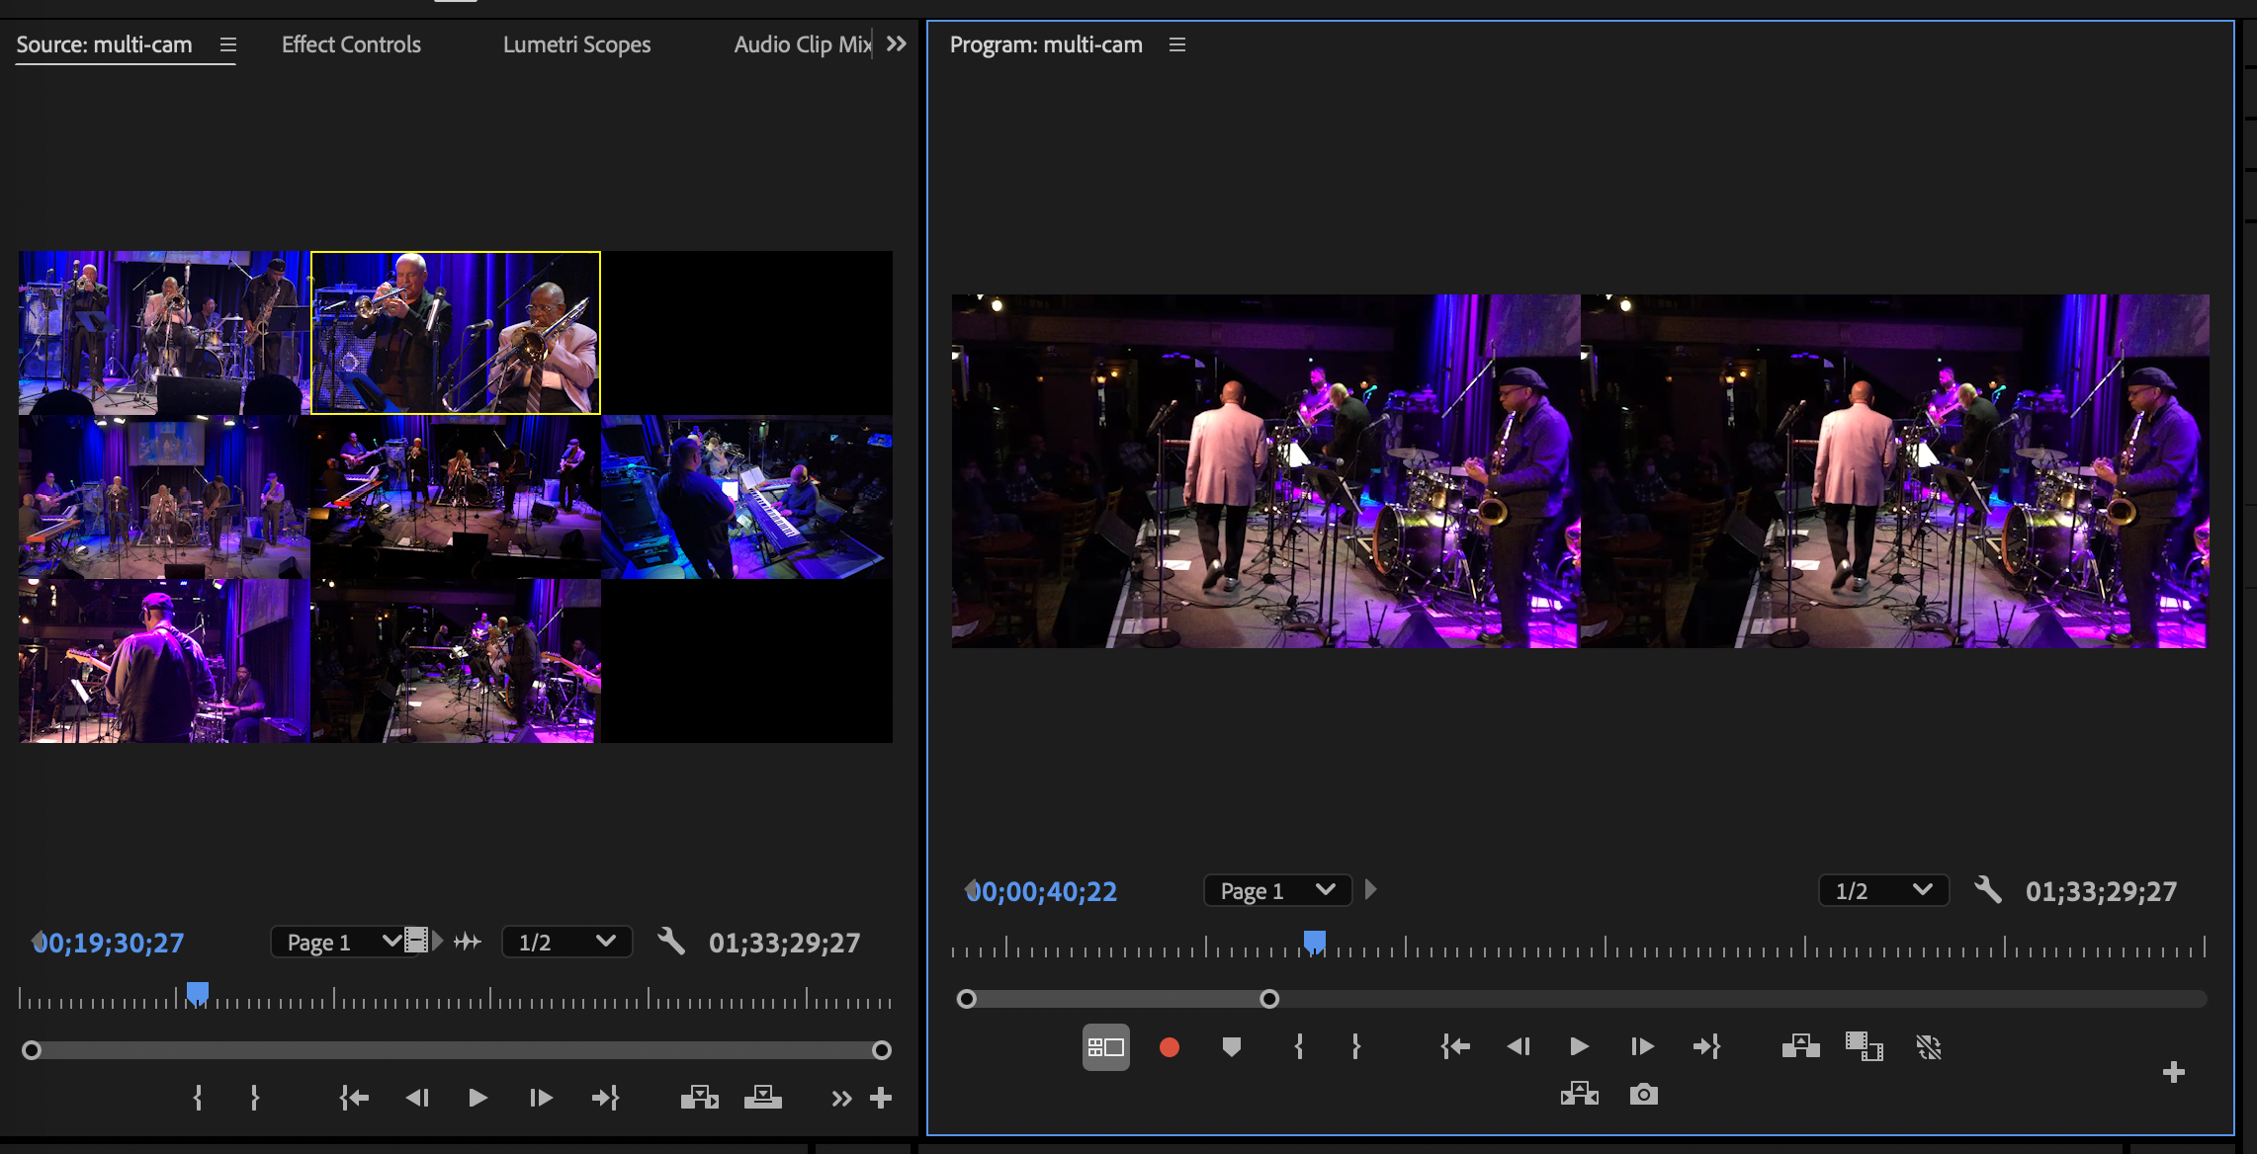Enable multi-camera recording with the red button
Screen dimensions: 2257x1154
click(x=1170, y=1047)
